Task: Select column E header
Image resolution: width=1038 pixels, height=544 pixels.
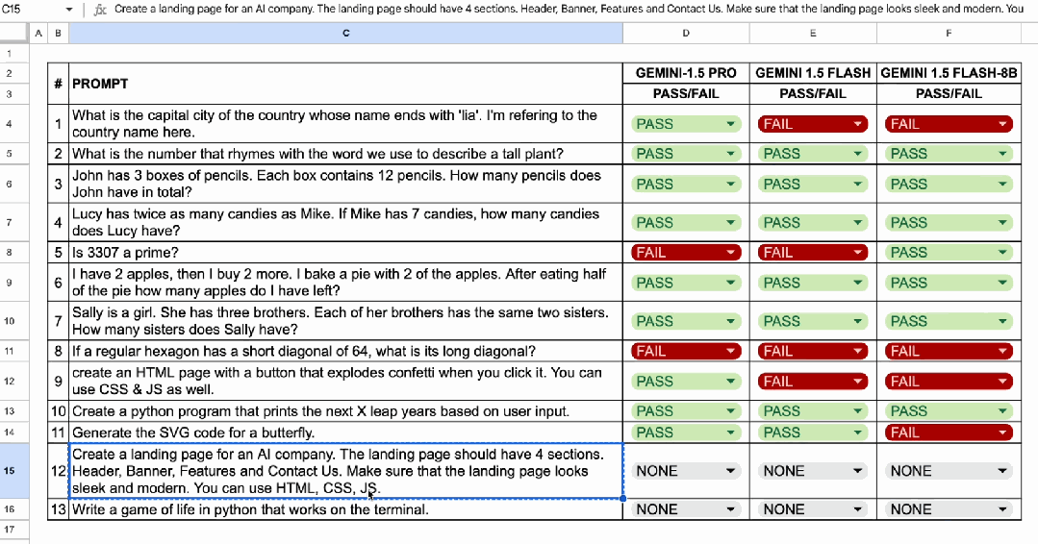Action: tap(813, 33)
